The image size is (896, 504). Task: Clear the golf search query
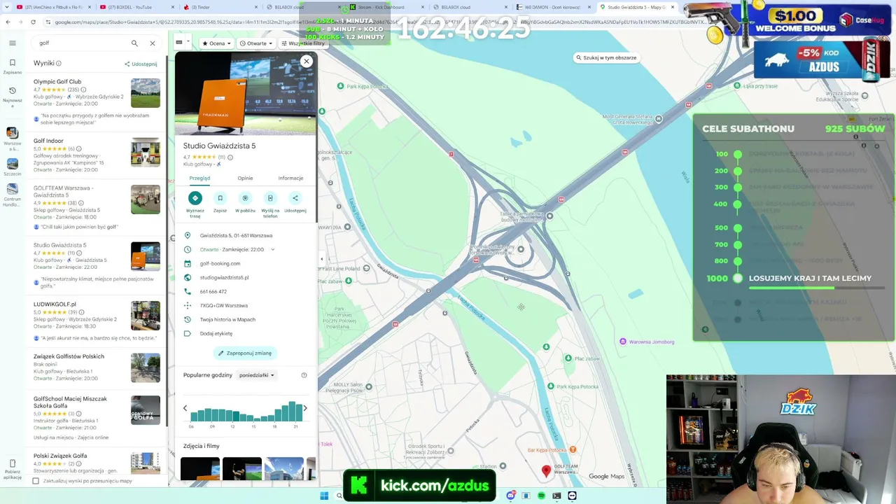[152, 43]
